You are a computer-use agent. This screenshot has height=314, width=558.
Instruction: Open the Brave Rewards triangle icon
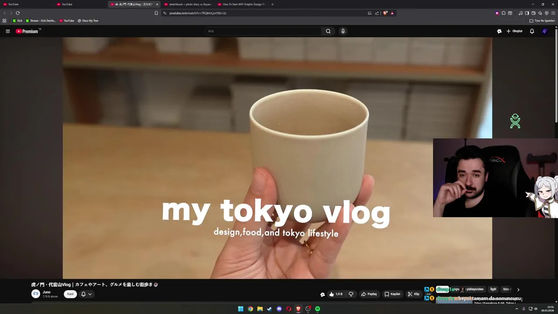click(392, 13)
